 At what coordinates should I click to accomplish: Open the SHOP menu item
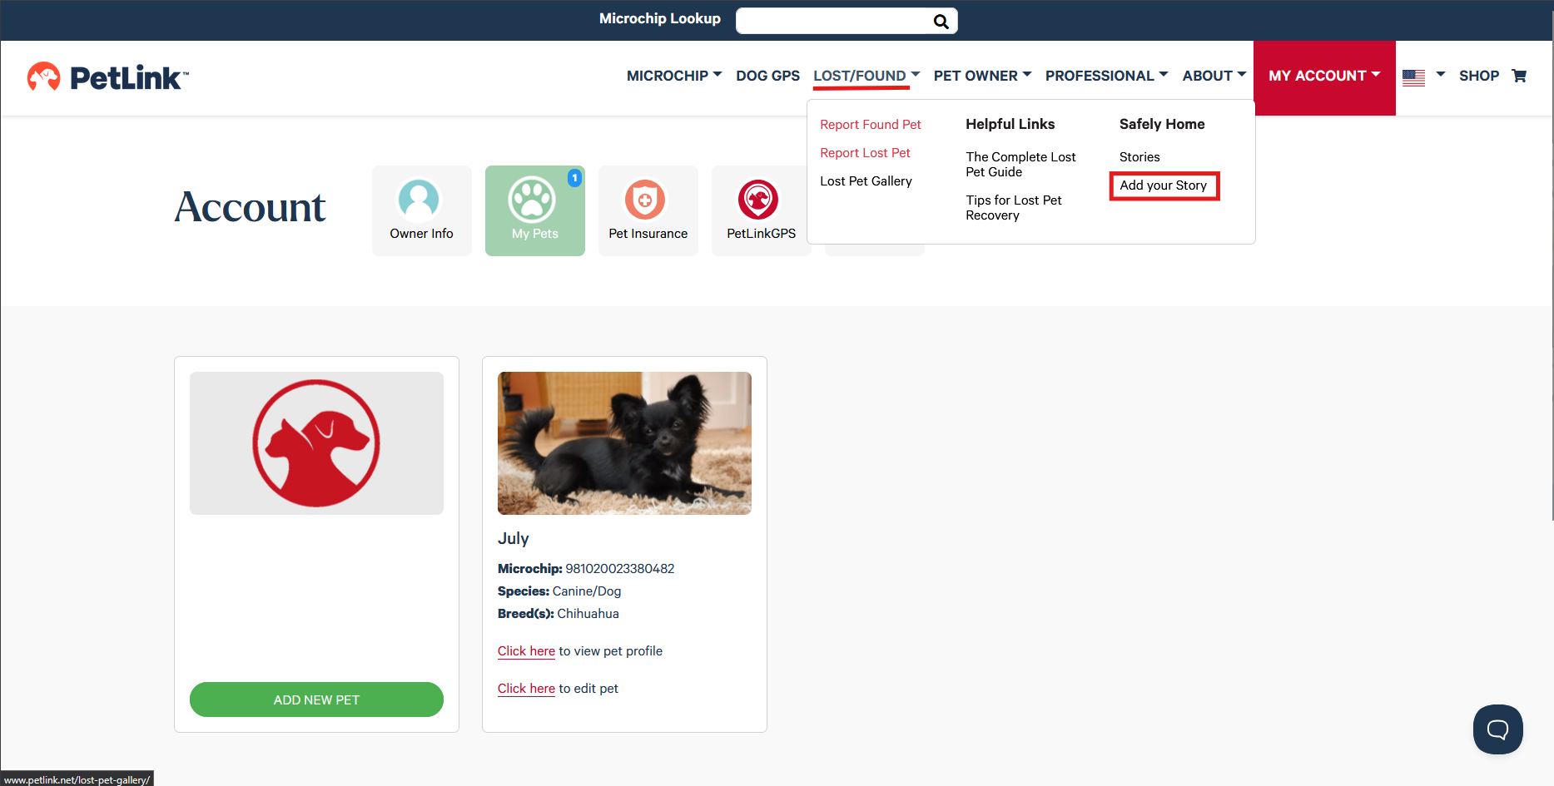(1479, 76)
